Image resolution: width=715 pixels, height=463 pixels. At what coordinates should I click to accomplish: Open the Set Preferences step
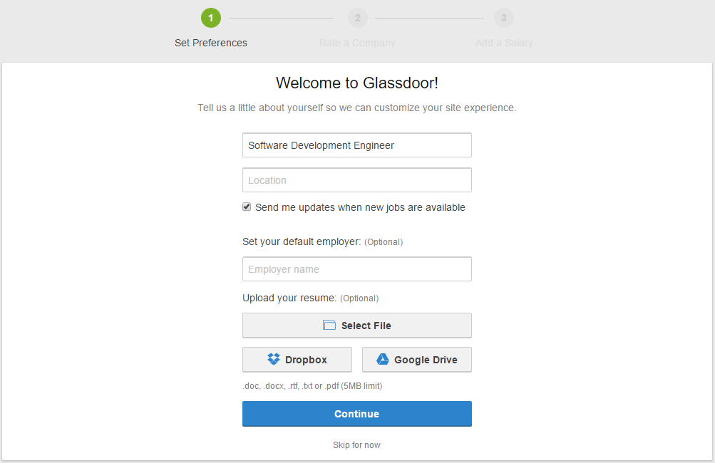(211, 43)
